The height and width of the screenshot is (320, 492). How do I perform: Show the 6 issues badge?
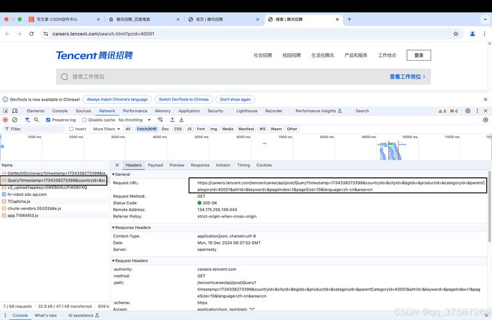point(454,111)
